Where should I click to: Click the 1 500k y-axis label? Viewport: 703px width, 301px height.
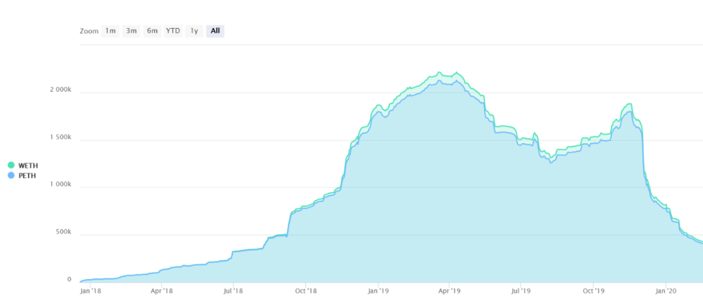click(61, 137)
